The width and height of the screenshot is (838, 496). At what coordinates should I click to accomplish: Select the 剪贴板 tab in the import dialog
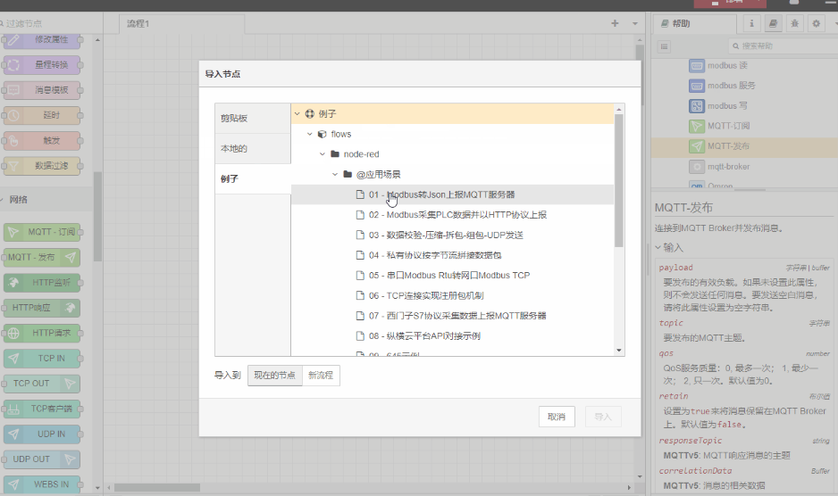253,119
